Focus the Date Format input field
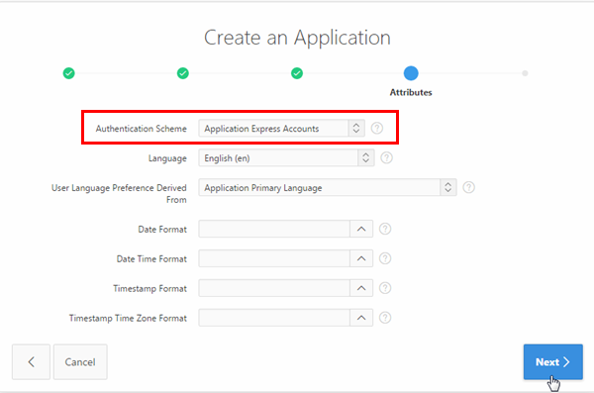Image resolution: width=594 pixels, height=393 pixels. coord(274,229)
